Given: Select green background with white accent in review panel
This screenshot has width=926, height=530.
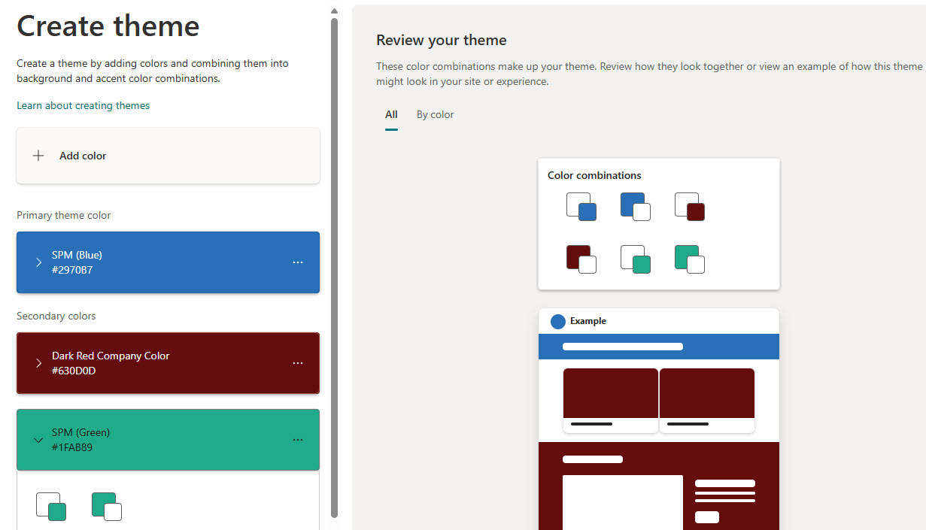Looking at the screenshot, I should pos(690,259).
